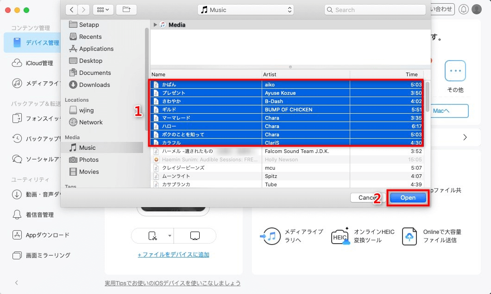Open notifications bell in AnyTrans

coord(464,9)
